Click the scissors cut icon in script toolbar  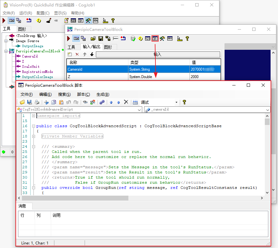pyautogui.click(x=46, y=102)
